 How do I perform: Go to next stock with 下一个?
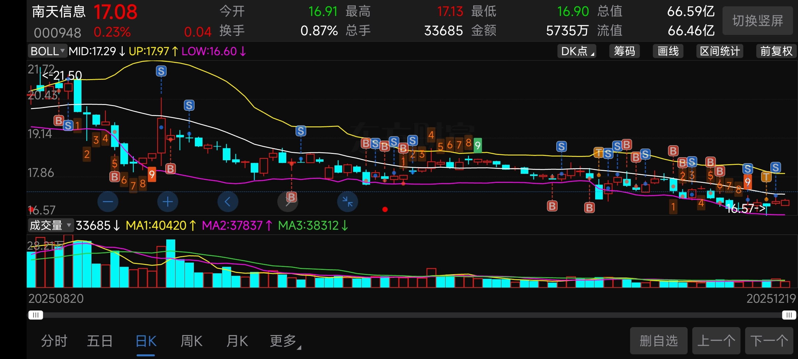click(x=769, y=341)
